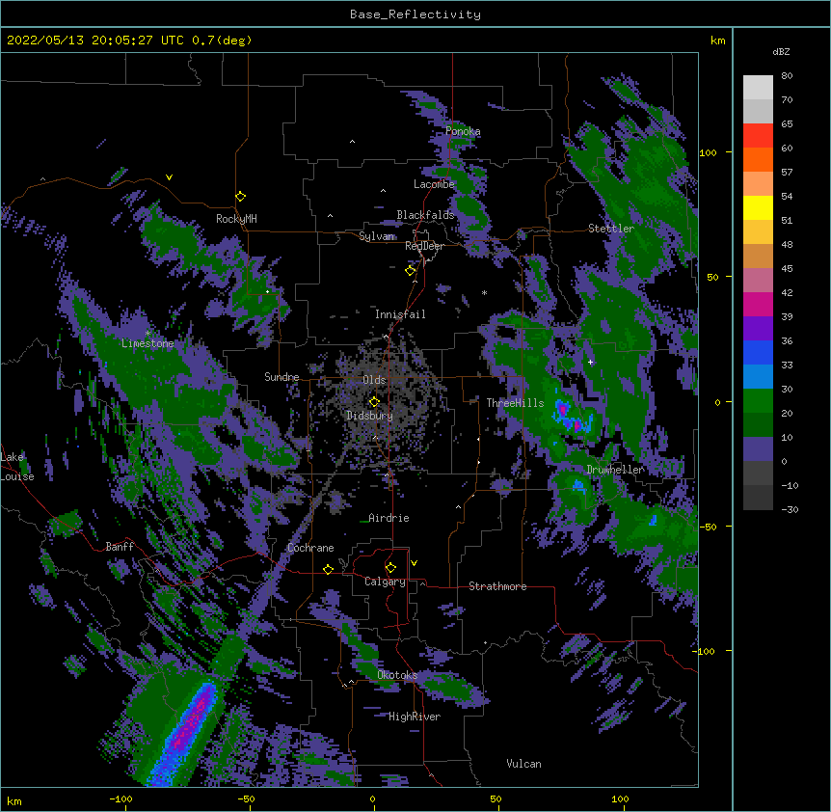The image size is (831, 812).
Task: Pick the slate purple swatch below 10 label
Action: tap(758, 449)
